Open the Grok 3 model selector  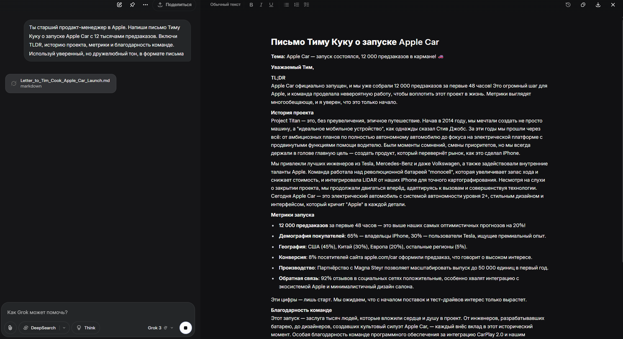tap(160, 328)
